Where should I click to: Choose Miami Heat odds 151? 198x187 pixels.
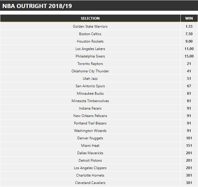click(189, 145)
